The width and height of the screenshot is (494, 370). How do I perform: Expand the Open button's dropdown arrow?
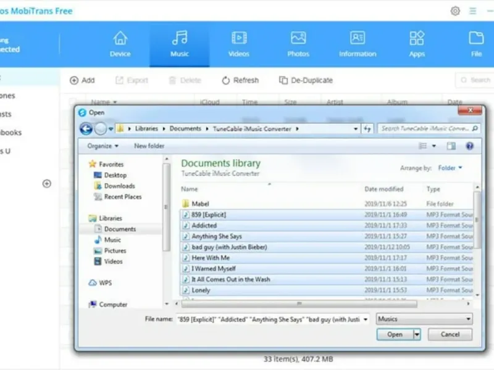417,334
